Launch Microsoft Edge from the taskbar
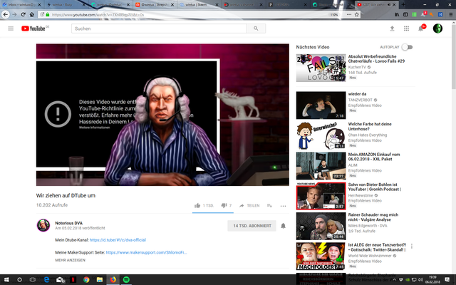 tap(46, 280)
